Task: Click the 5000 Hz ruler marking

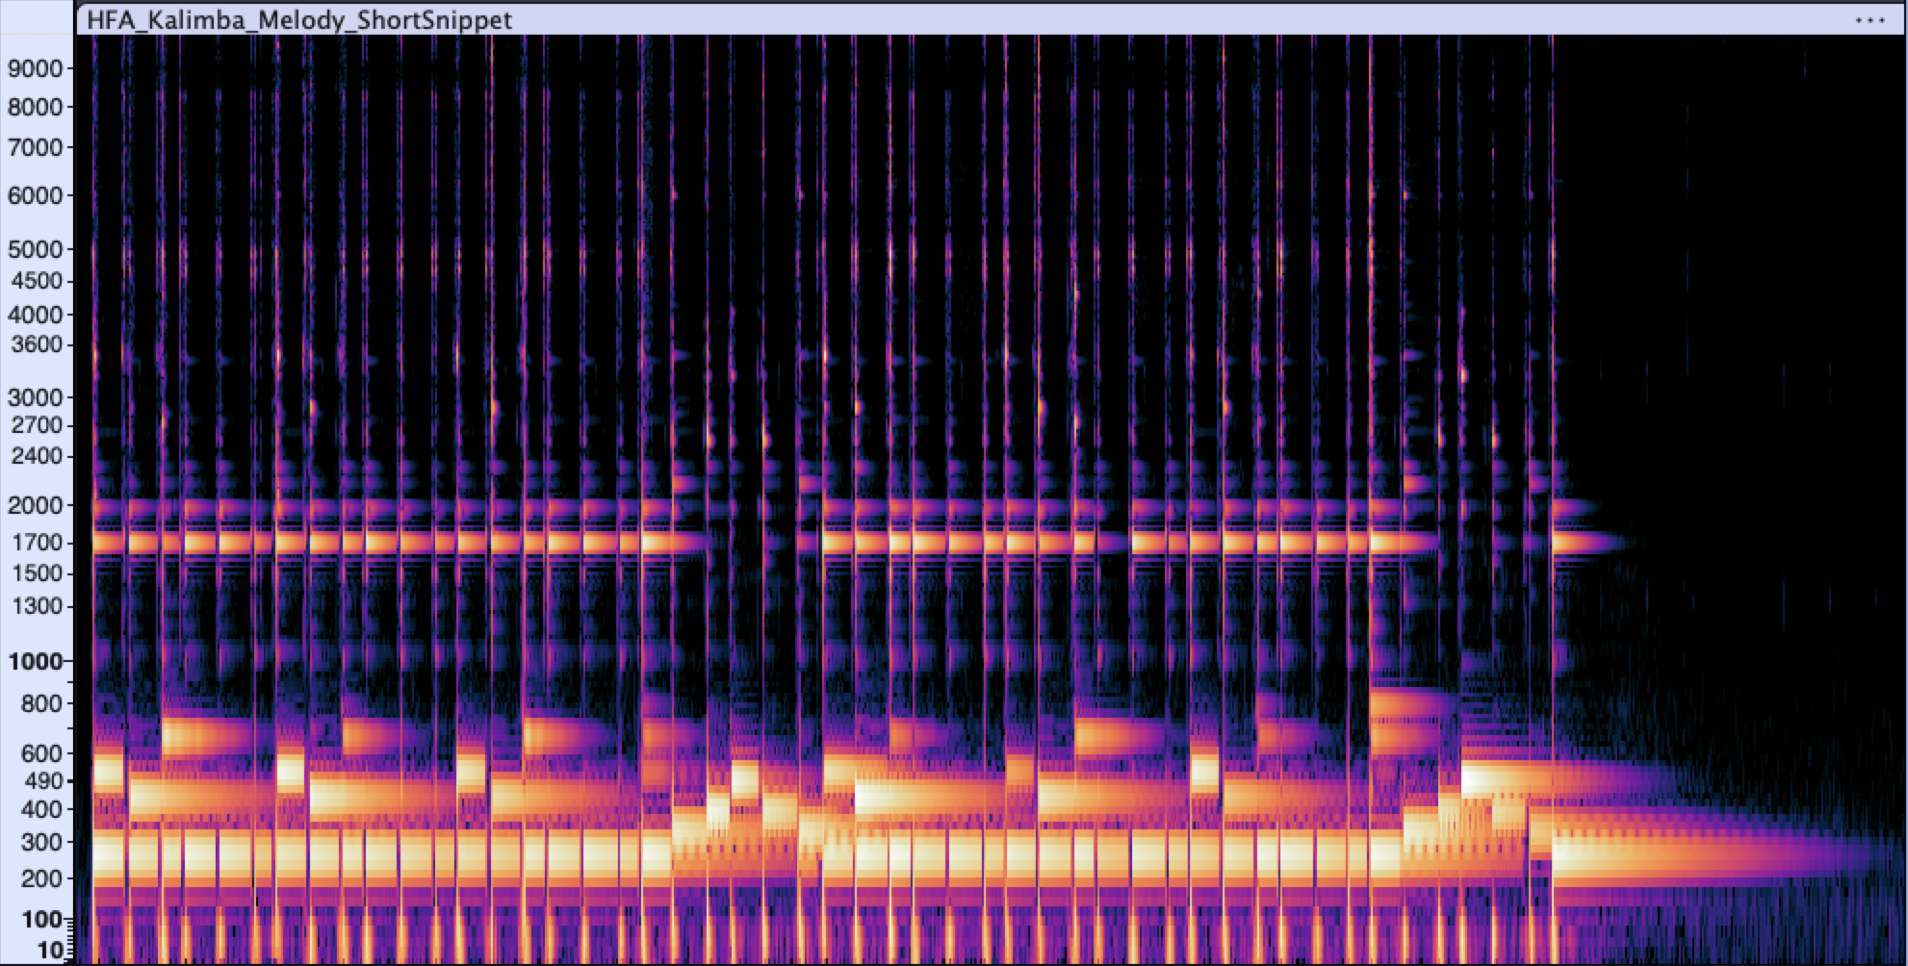Action: [35, 248]
